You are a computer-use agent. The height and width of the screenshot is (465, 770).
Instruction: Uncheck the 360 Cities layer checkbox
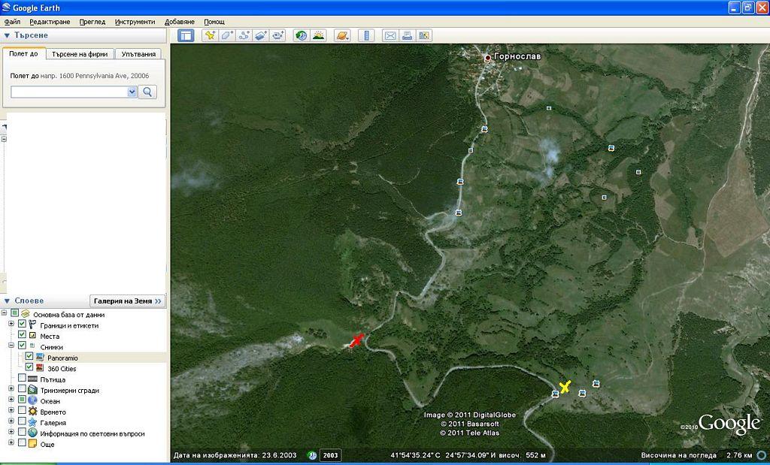click(29, 367)
